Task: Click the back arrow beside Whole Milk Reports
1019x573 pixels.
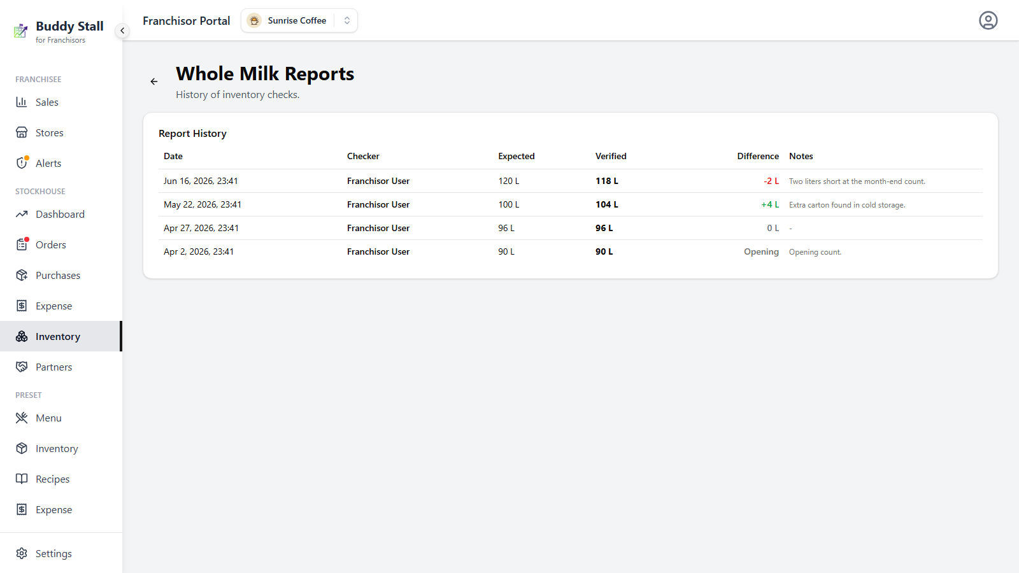Action: [153, 81]
